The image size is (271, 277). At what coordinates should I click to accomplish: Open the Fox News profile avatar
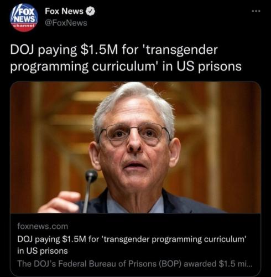[x=24, y=18]
